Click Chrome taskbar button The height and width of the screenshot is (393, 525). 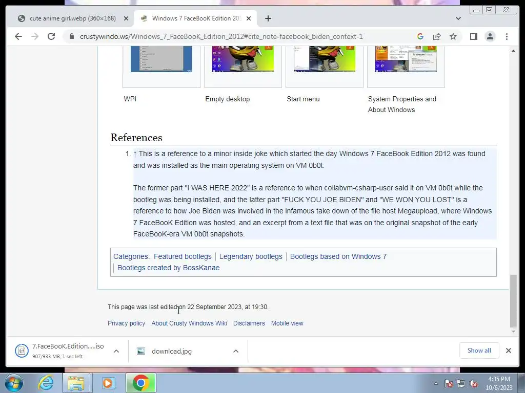pyautogui.click(x=140, y=383)
